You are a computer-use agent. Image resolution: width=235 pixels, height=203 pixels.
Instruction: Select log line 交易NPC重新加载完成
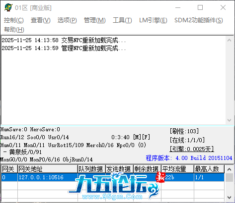(64, 40)
